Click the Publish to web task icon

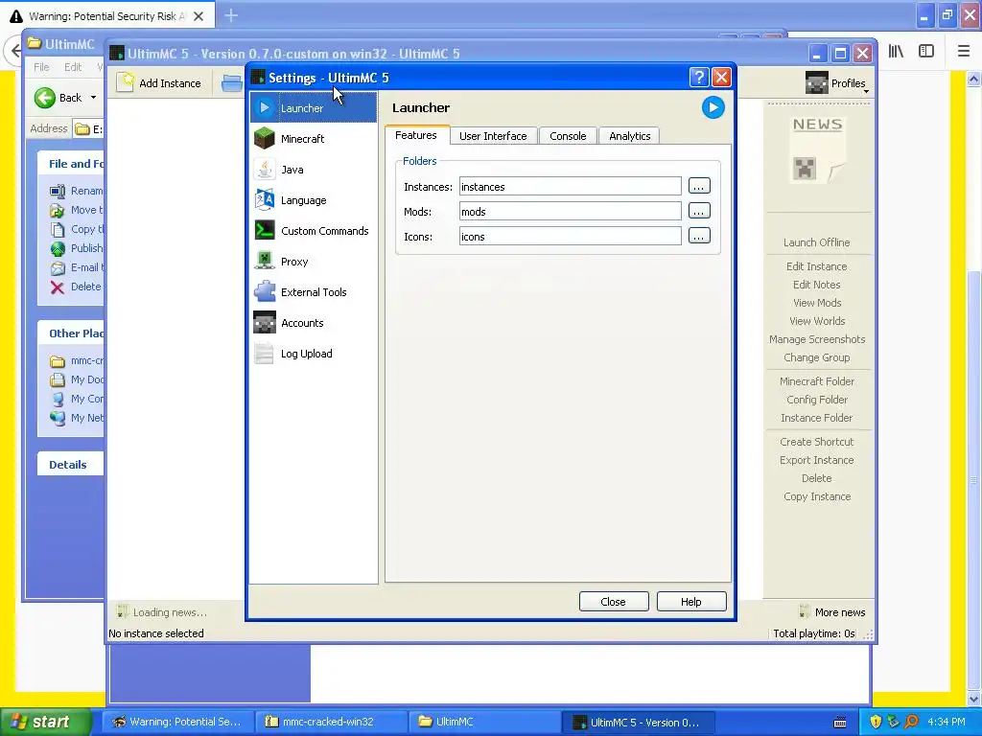[x=57, y=248]
